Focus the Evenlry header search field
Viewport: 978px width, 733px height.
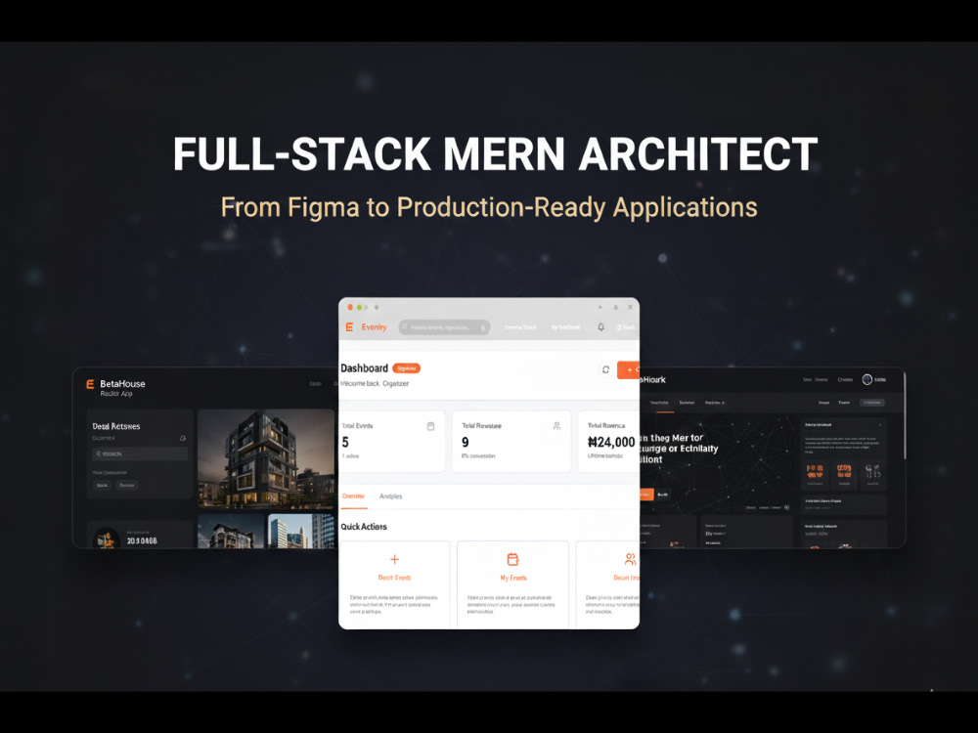coord(444,327)
